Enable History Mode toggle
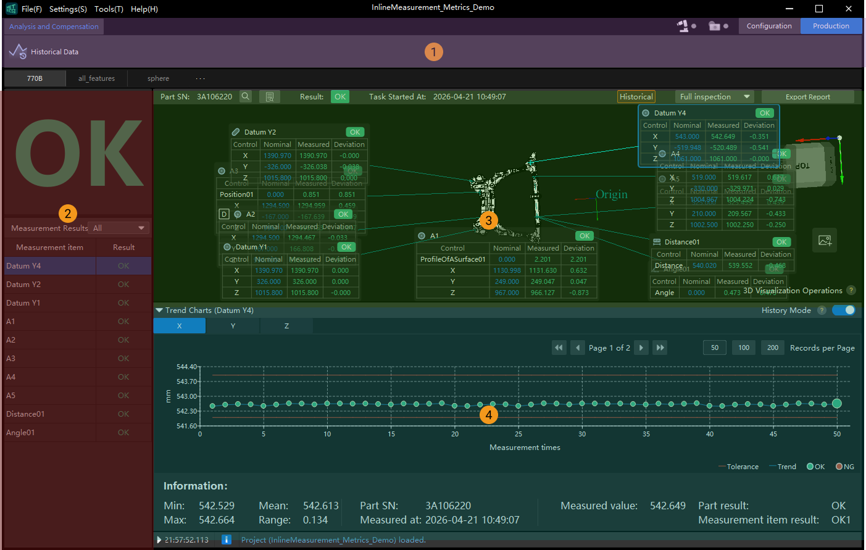 (844, 310)
